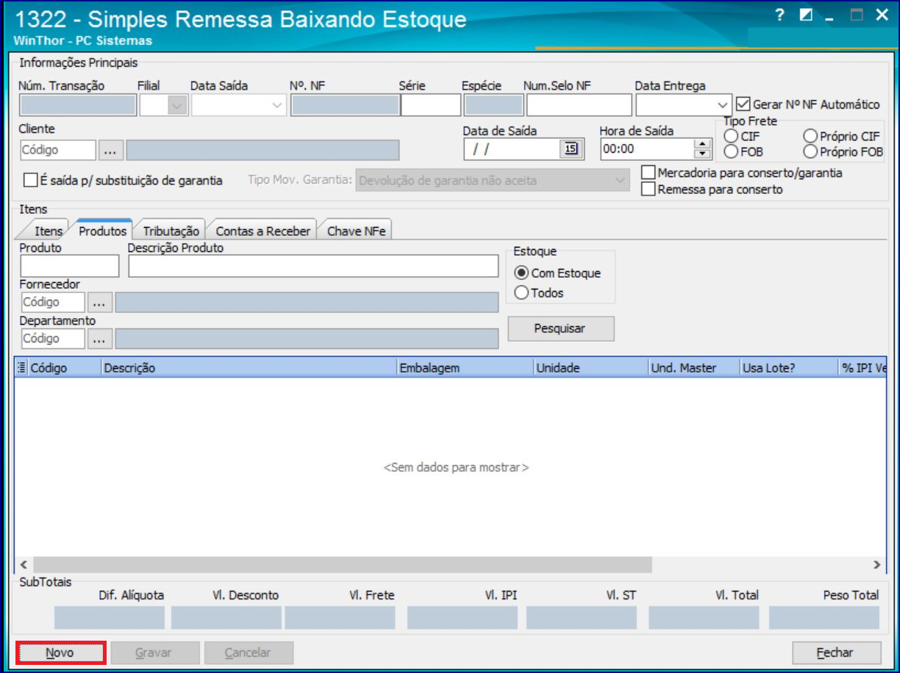Click the horizontal scrollbar thumb of grid

click(x=342, y=564)
